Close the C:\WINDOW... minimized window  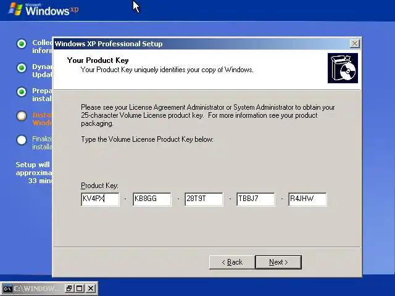point(91,289)
